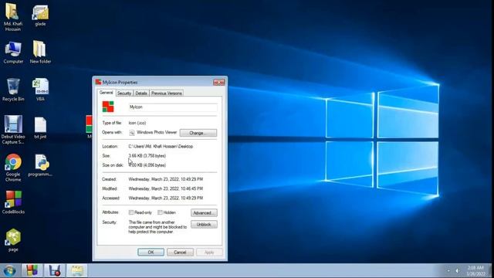
Task: Click CodeBlocks icon in the taskbar
Action: 32,271
